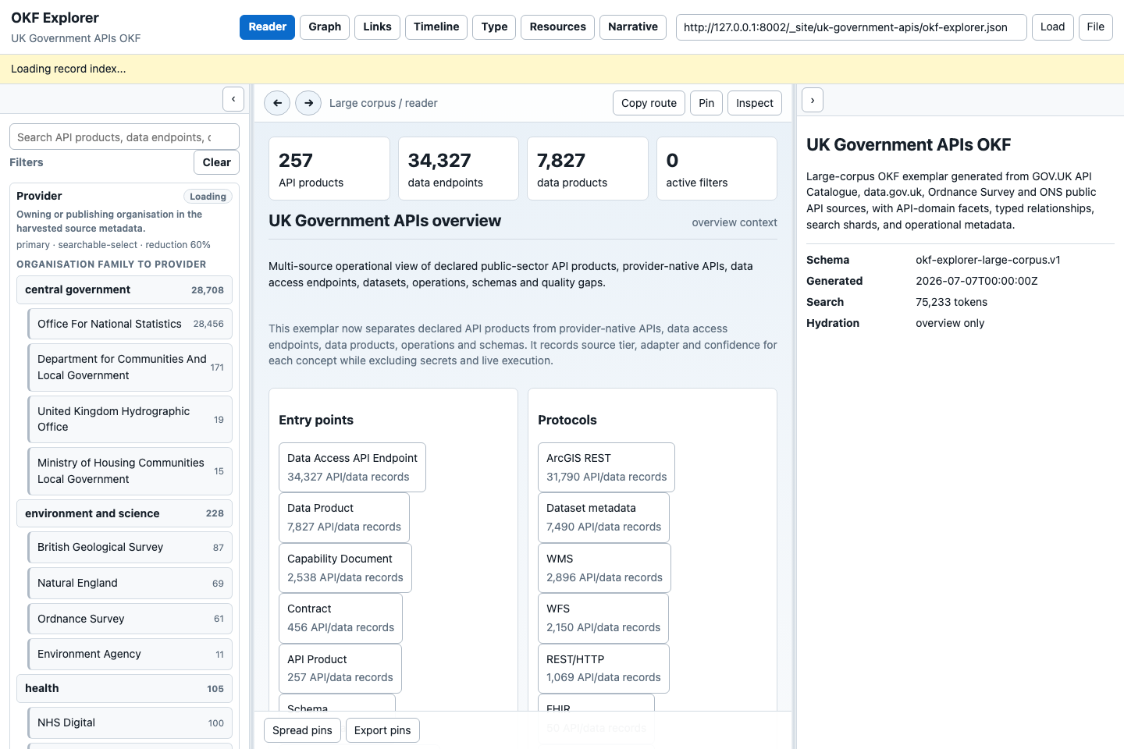Open the Links view
The image size is (1124, 749).
[x=377, y=27]
